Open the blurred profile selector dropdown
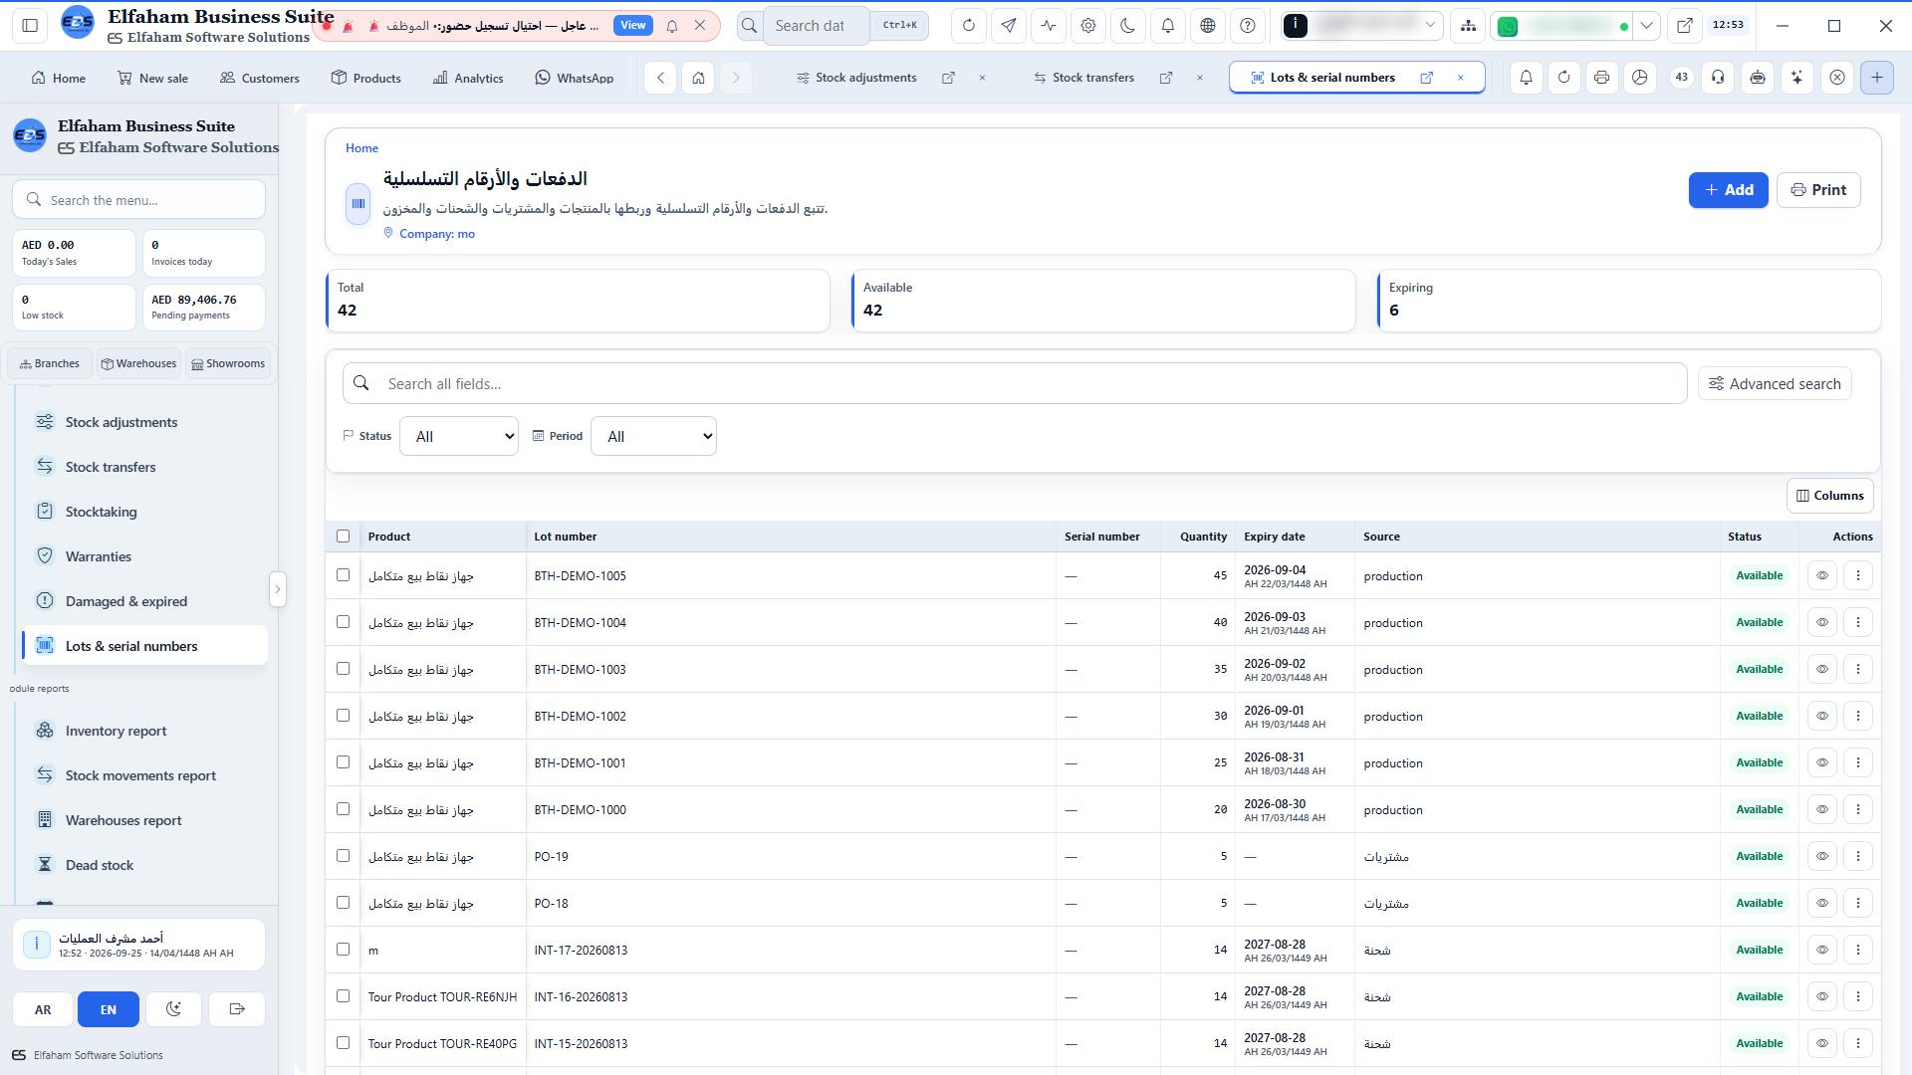The image size is (1912, 1075). tap(1361, 26)
